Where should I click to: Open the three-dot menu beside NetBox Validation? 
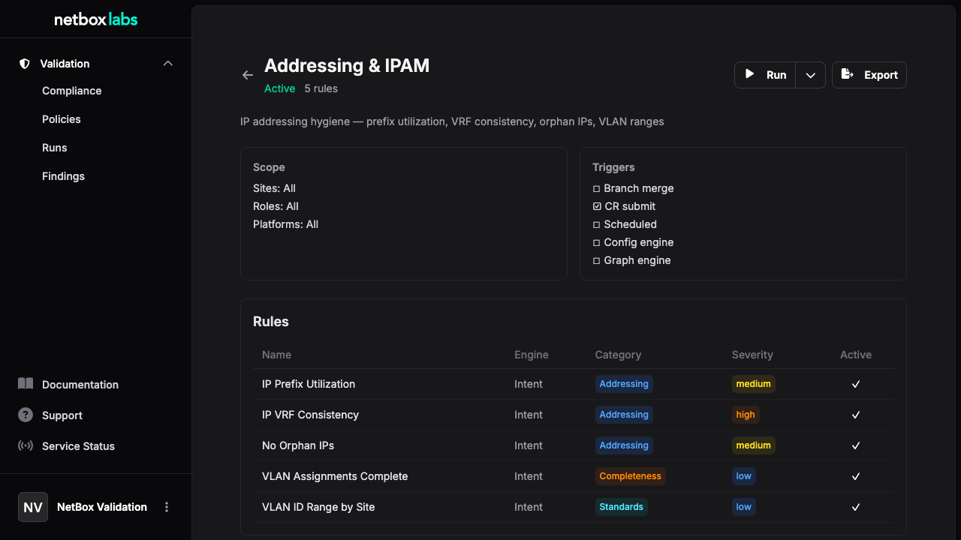(167, 507)
